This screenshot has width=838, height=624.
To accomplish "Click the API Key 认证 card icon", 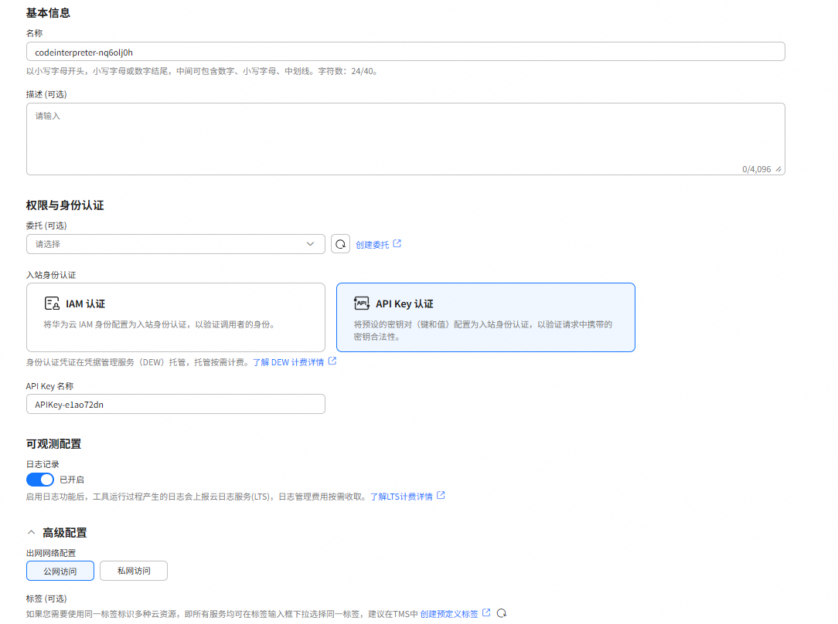I will pyautogui.click(x=362, y=304).
